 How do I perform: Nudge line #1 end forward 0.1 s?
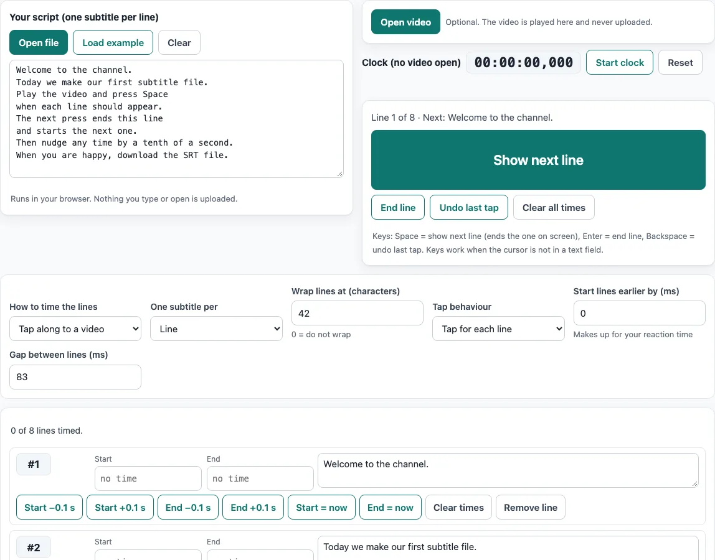pyautogui.click(x=253, y=507)
